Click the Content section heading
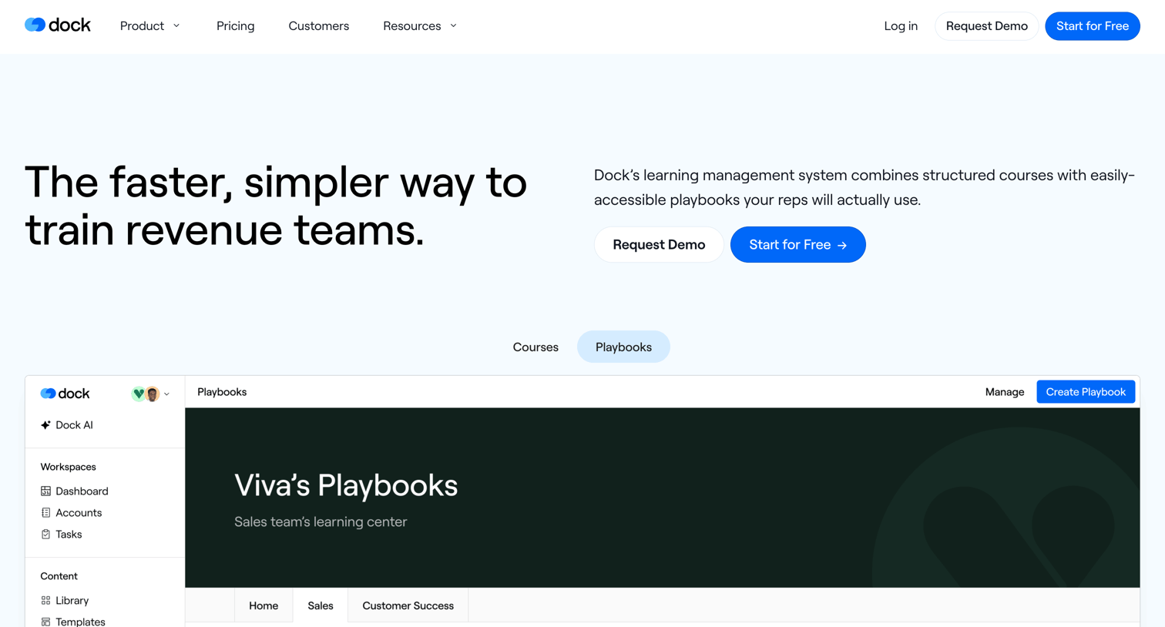Viewport: 1165px width, 627px height. 59,576
